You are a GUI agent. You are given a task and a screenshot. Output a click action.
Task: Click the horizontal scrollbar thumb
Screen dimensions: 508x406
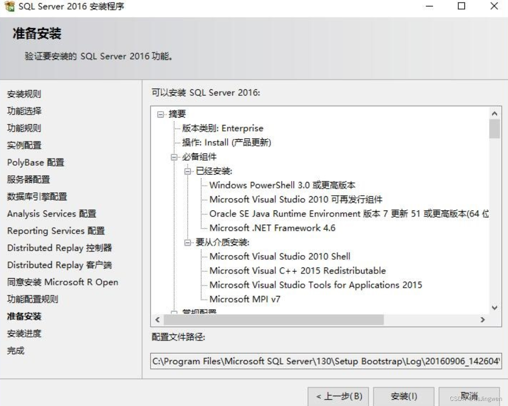274,320
